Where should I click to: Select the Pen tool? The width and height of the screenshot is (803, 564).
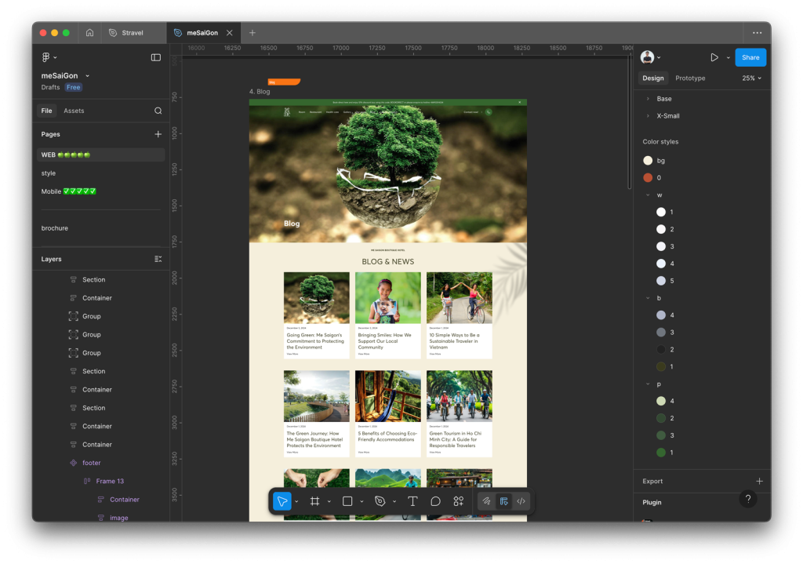[380, 501]
